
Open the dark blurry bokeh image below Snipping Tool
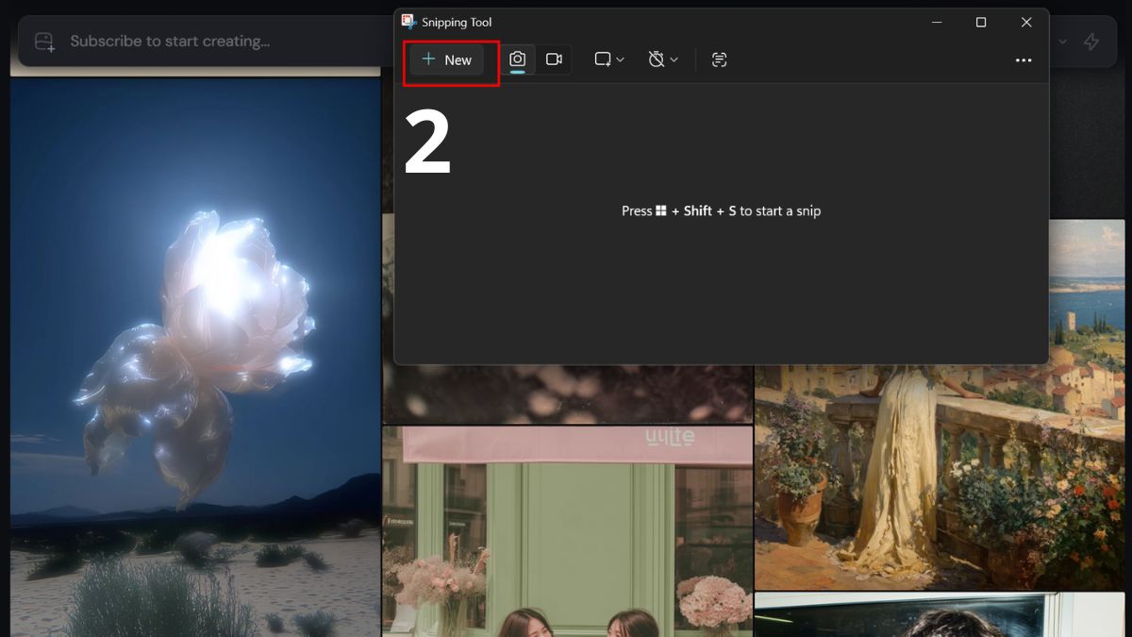pos(567,394)
